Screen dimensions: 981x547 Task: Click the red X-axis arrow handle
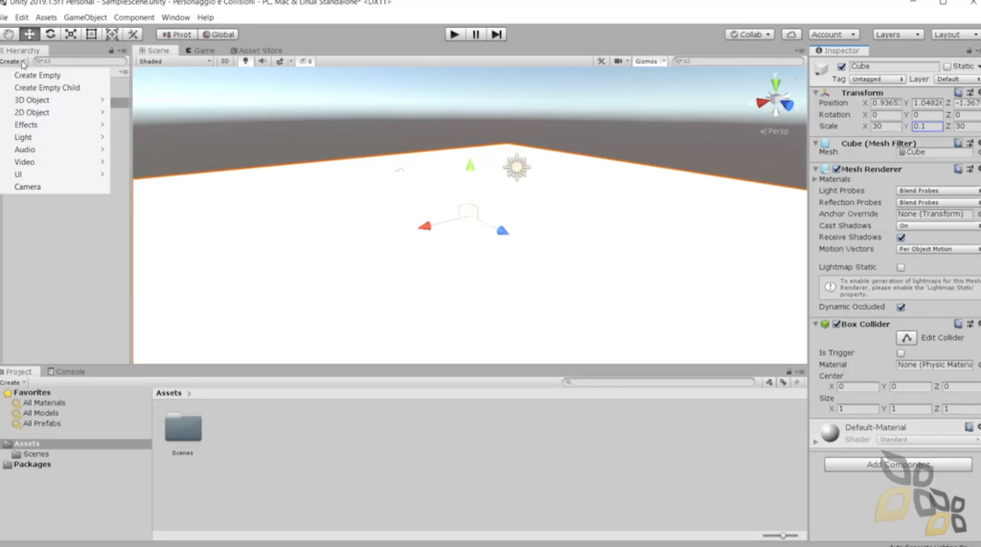click(x=424, y=225)
